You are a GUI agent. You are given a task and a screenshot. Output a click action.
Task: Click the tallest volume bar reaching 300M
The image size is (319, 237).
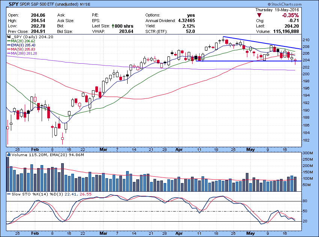pyautogui.click(x=8, y=174)
